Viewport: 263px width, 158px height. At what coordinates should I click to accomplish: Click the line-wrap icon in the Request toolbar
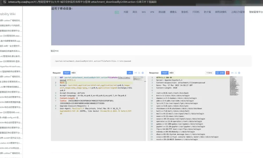click(x=136, y=73)
